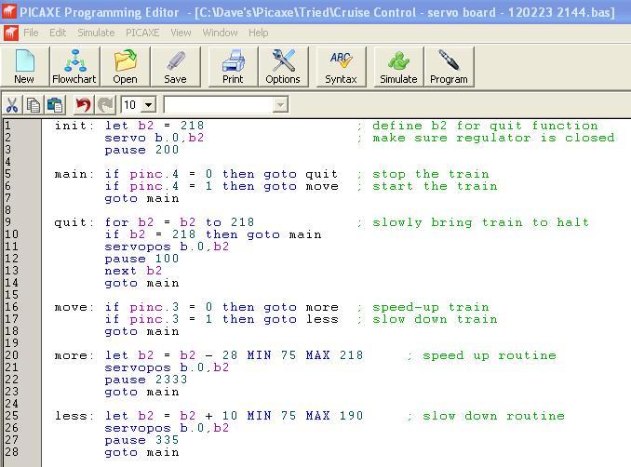Open the Simulate menu
Screen dimensions: 631x467
tap(96, 33)
